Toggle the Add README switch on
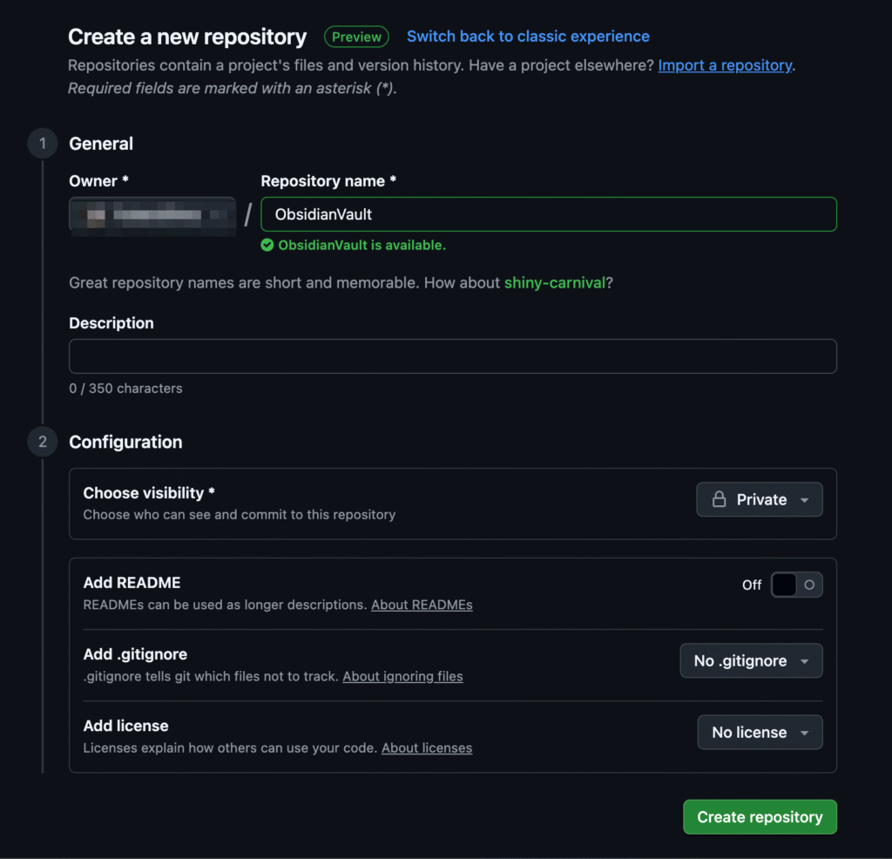The image size is (892, 859). 796,585
